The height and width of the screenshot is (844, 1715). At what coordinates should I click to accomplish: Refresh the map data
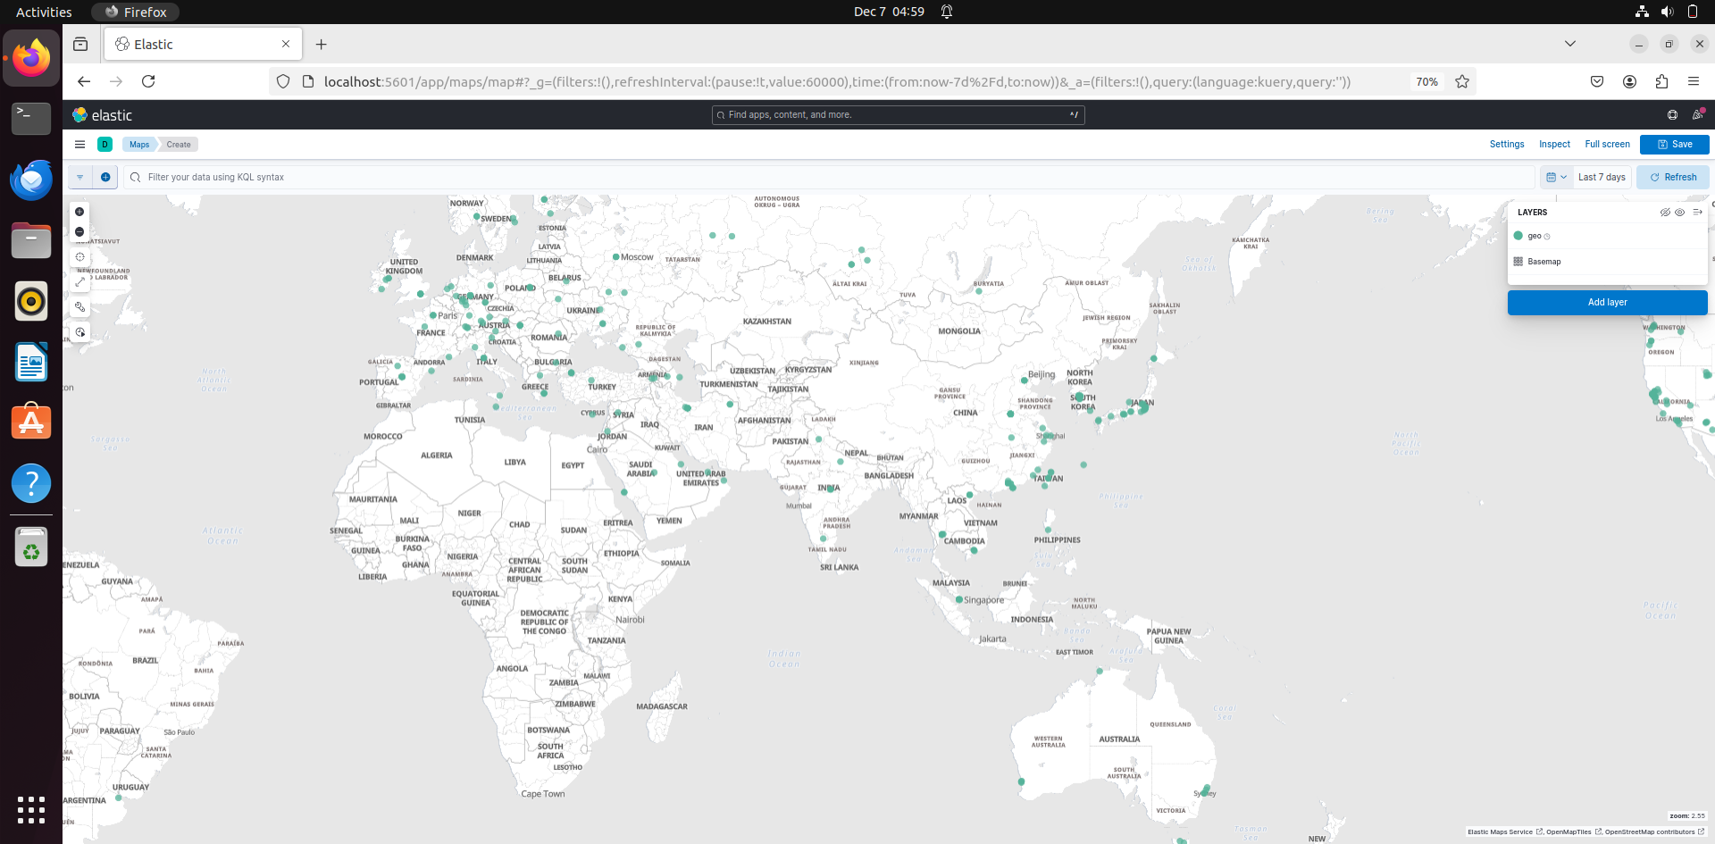pos(1673,178)
